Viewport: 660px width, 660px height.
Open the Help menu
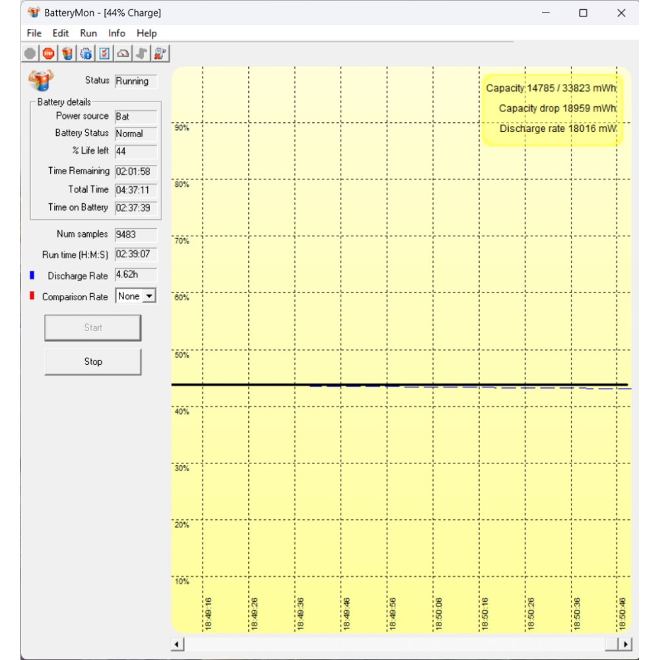pos(147,33)
